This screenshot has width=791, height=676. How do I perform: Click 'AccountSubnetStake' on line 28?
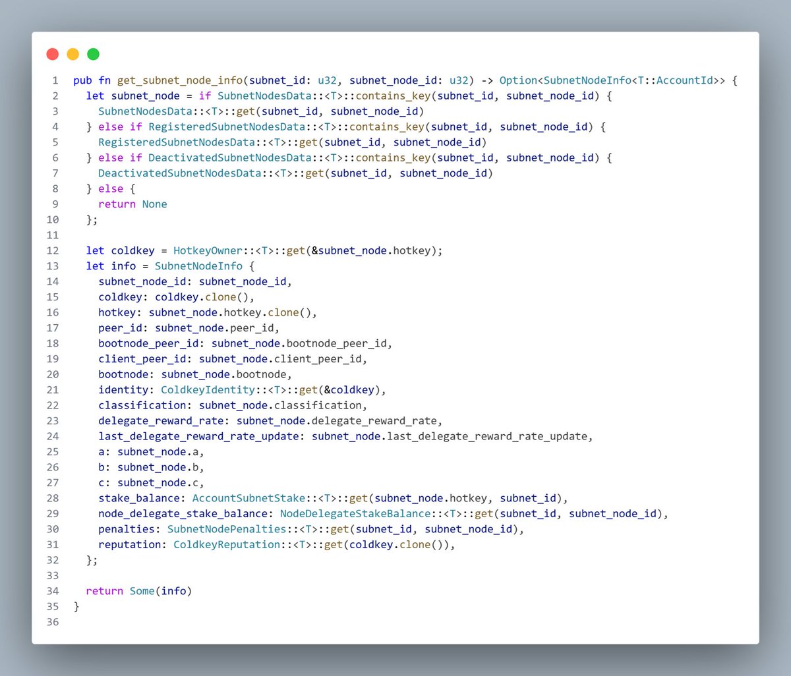coord(249,498)
